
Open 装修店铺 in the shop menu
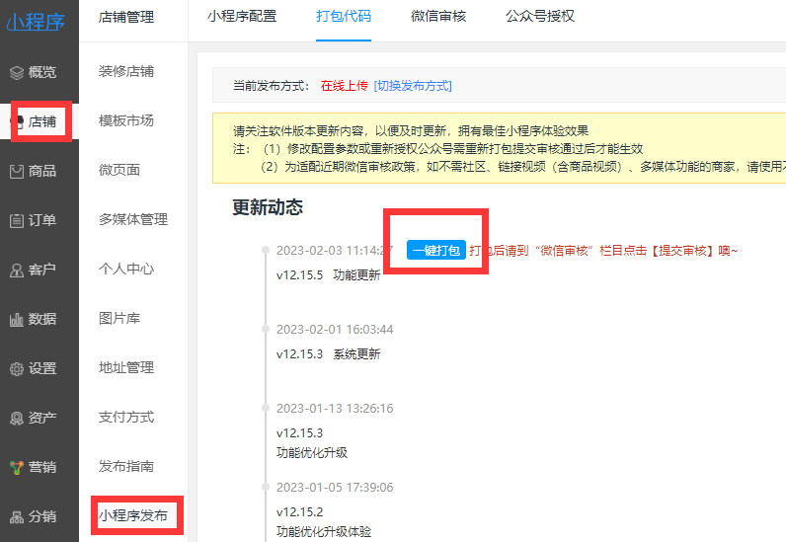click(126, 71)
